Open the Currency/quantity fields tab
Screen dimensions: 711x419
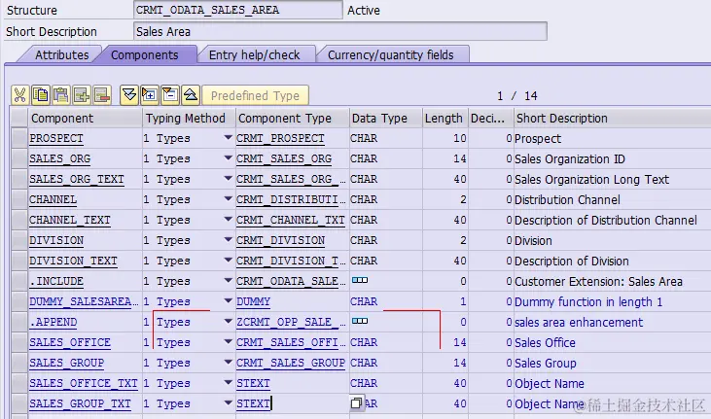point(390,54)
